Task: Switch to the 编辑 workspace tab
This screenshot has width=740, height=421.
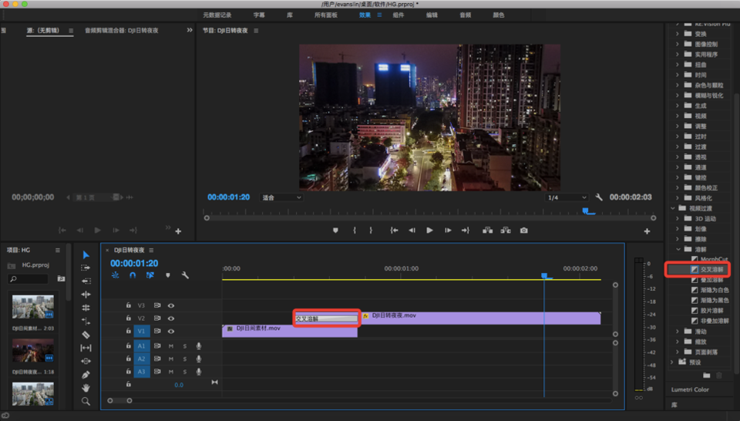Action: coord(432,15)
